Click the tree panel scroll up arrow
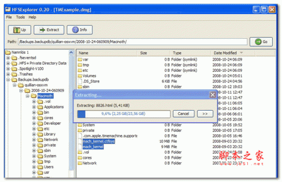Image resolution: width=282 pixels, height=182 pixels. (71, 52)
